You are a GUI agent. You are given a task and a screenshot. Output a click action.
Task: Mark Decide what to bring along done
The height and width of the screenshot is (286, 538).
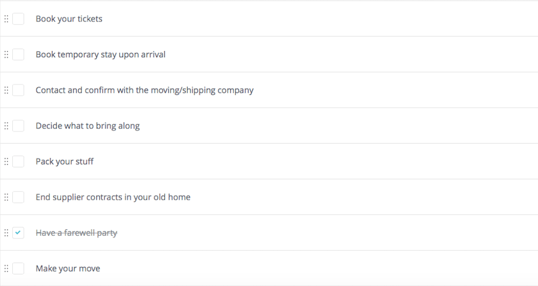pos(19,126)
